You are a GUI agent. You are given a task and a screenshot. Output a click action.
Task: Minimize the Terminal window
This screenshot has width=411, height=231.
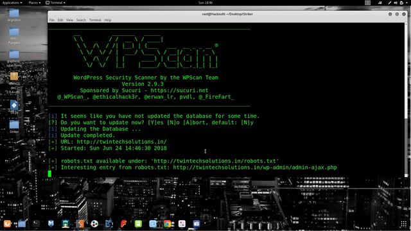(x=390, y=14)
